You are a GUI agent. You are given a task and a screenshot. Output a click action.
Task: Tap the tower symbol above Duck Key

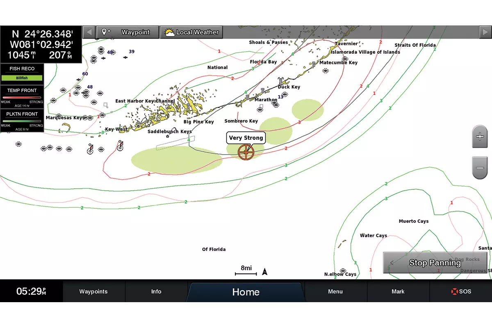coord(281,80)
